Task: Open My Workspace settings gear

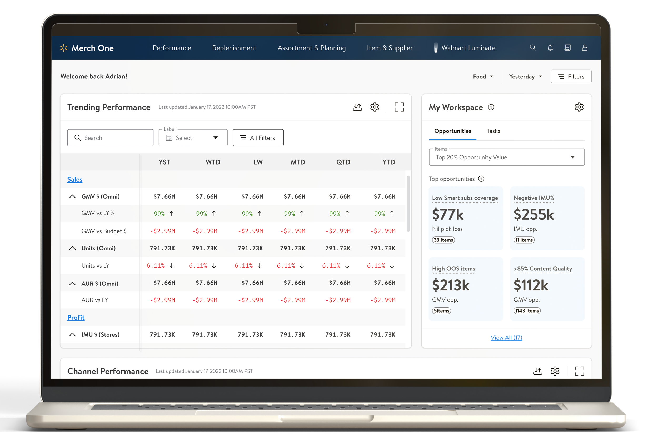Action: pos(579,107)
